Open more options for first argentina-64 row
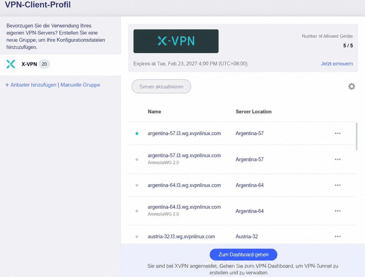This screenshot has height=277, width=365. [x=337, y=185]
